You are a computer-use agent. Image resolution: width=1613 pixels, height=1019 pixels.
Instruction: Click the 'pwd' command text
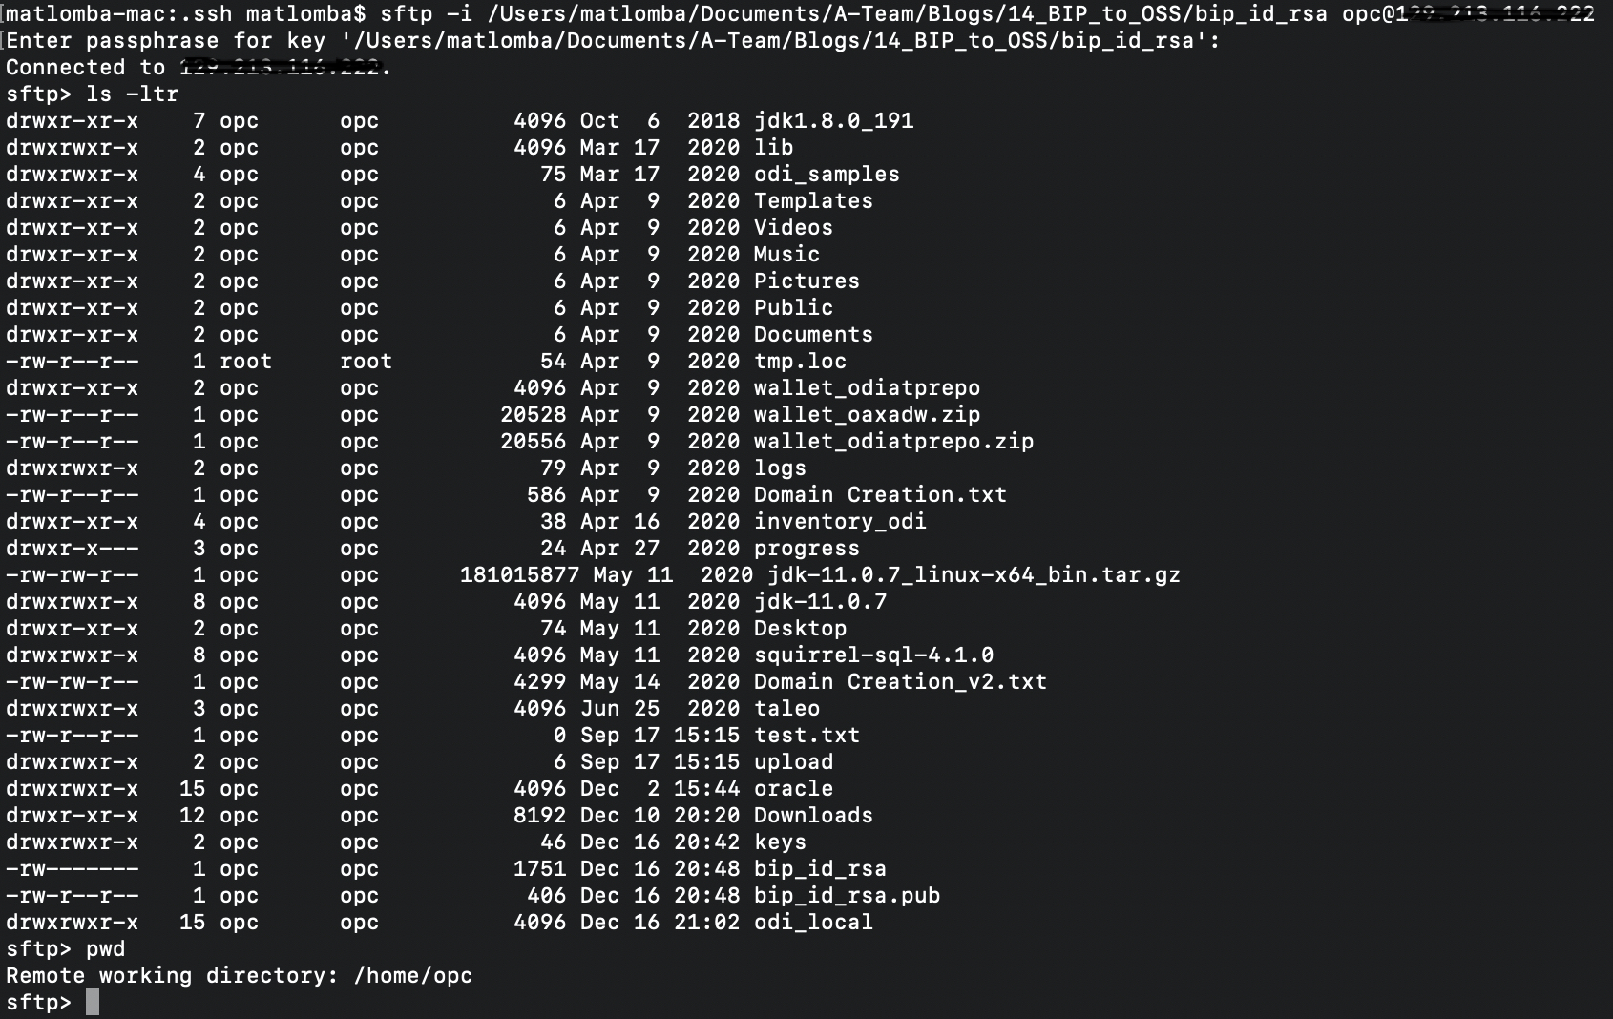pyautogui.click(x=105, y=949)
